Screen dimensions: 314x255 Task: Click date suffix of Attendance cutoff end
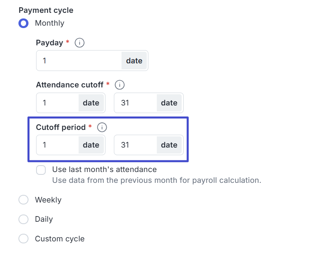coord(169,103)
